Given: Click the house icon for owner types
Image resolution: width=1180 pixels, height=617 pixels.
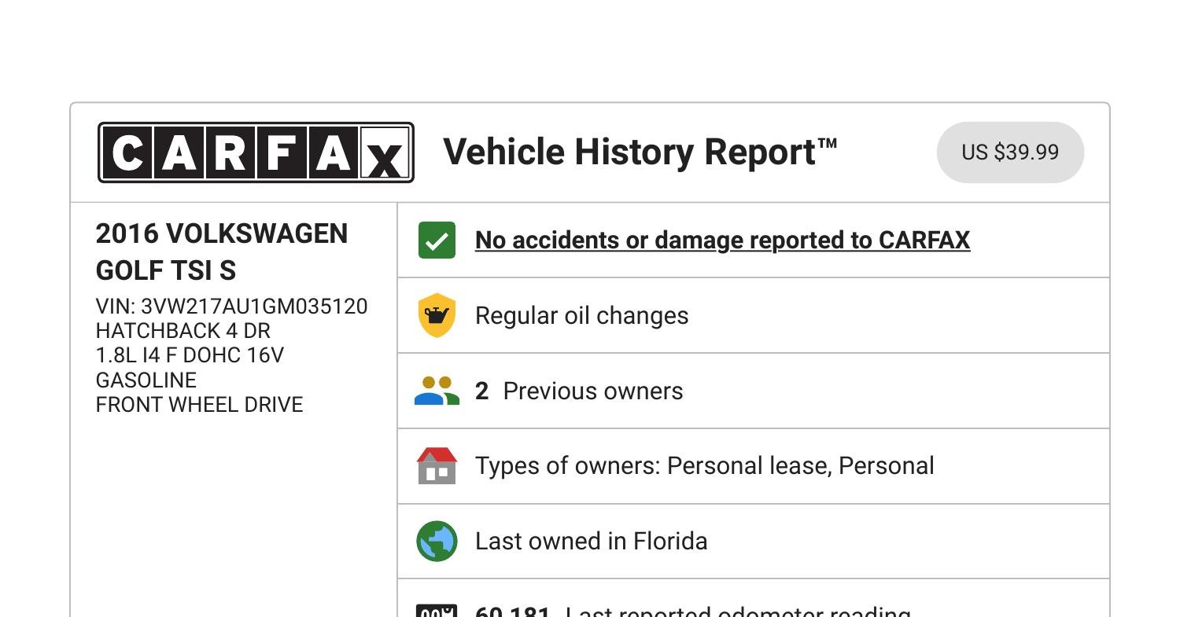Looking at the screenshot, I should 437,465.
